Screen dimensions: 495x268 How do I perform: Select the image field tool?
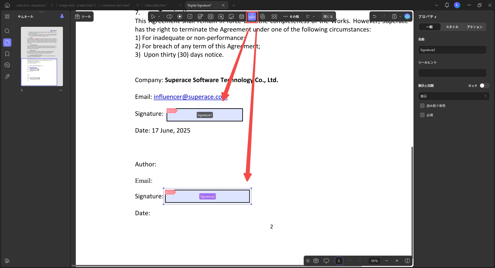[x=231, y=16]
